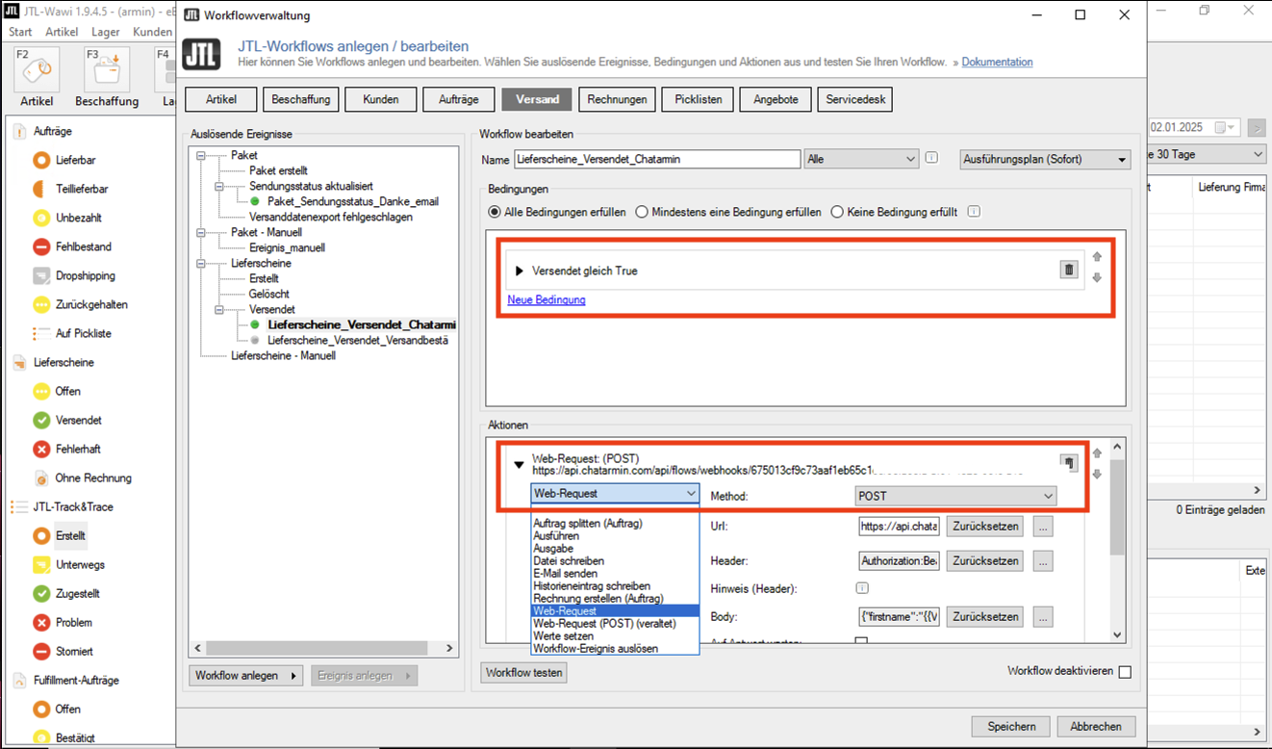1272x749 pixels.
Task: Delete the 'Versendet gleich True' condition
Action: (1068, 271)
